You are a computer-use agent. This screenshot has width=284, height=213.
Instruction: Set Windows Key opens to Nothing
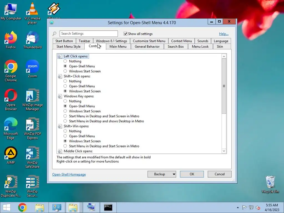coord(65,101)
